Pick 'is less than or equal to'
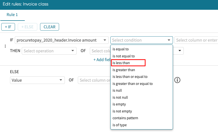The height and width of the screenshot is (133, 218). pos(130,77)
